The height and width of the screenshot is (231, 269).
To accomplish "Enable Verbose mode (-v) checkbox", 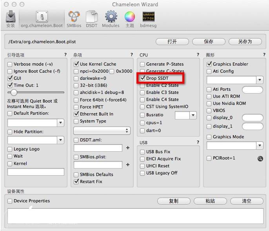I will click(x=10, y=64).
